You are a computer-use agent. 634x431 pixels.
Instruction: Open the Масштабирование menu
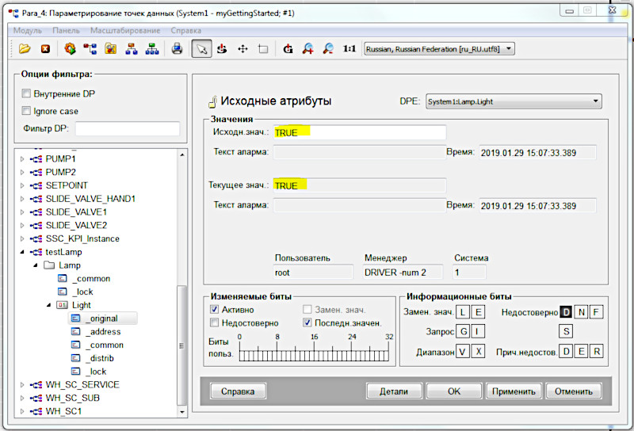[125, 30]
